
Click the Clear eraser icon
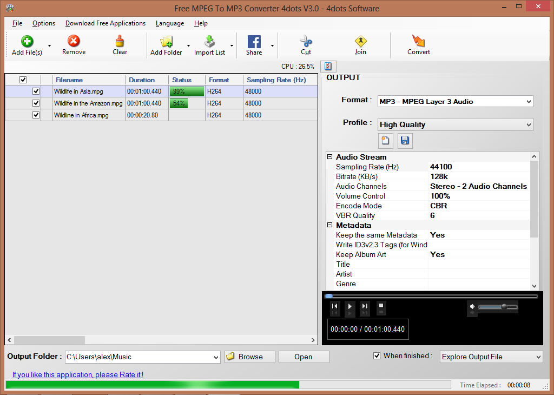click(x=120, y=41)
